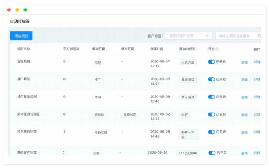Delete the 试用标签规则 rule
Viewport: 269px width, 168px height.
[244, 97]
